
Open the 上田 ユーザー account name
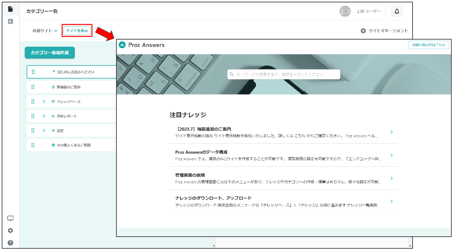coord(368,11)
